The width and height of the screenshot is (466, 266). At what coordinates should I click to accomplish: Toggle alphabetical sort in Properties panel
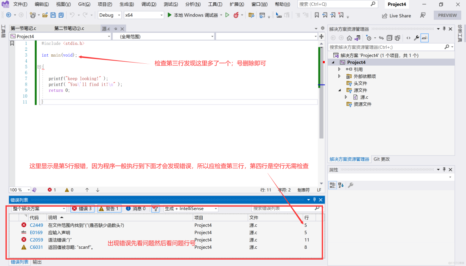341,185
